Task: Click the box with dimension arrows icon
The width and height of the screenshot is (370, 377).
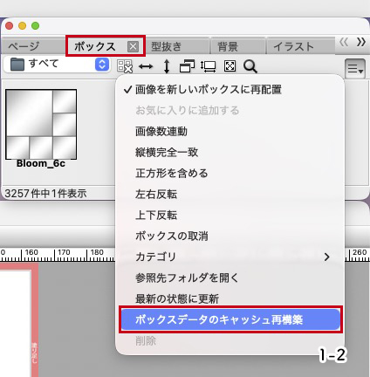Action: pyautogui.click(x=209, y=66)
